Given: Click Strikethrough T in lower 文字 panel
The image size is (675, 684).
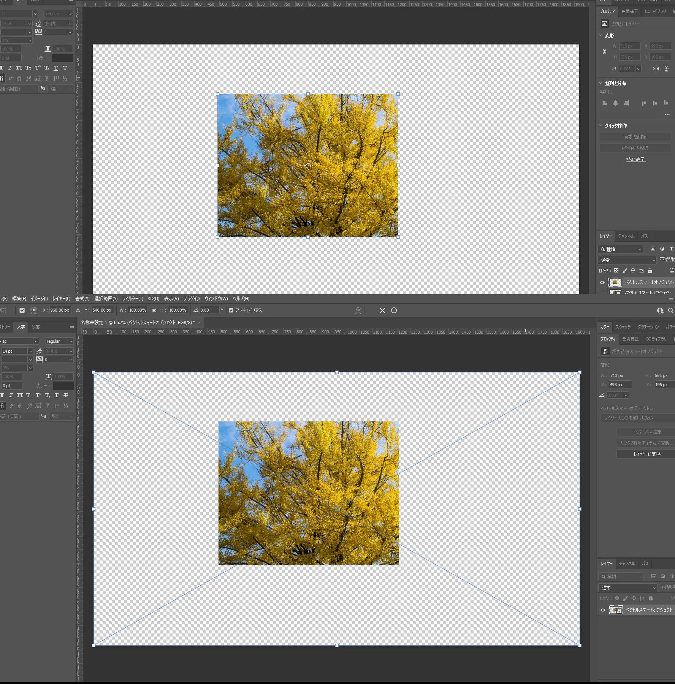Looking at the screenshot, I should (x=66, y=396).
